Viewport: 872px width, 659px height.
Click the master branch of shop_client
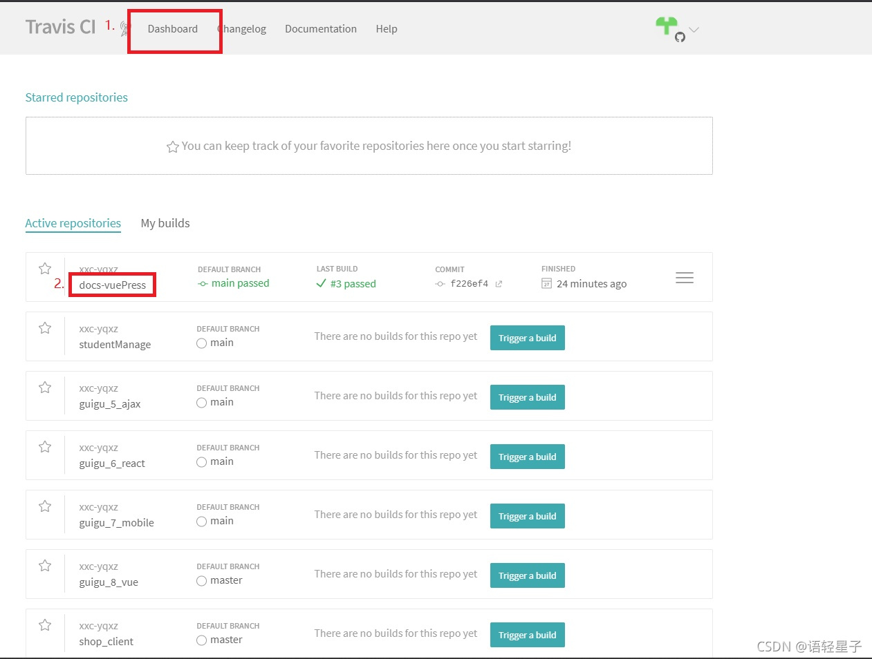[220, 640]
